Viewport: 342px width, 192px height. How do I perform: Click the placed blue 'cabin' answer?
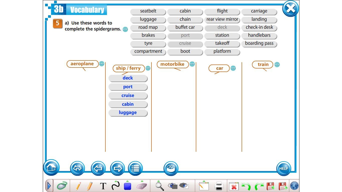pyautogui.click(x=128, y=104)
